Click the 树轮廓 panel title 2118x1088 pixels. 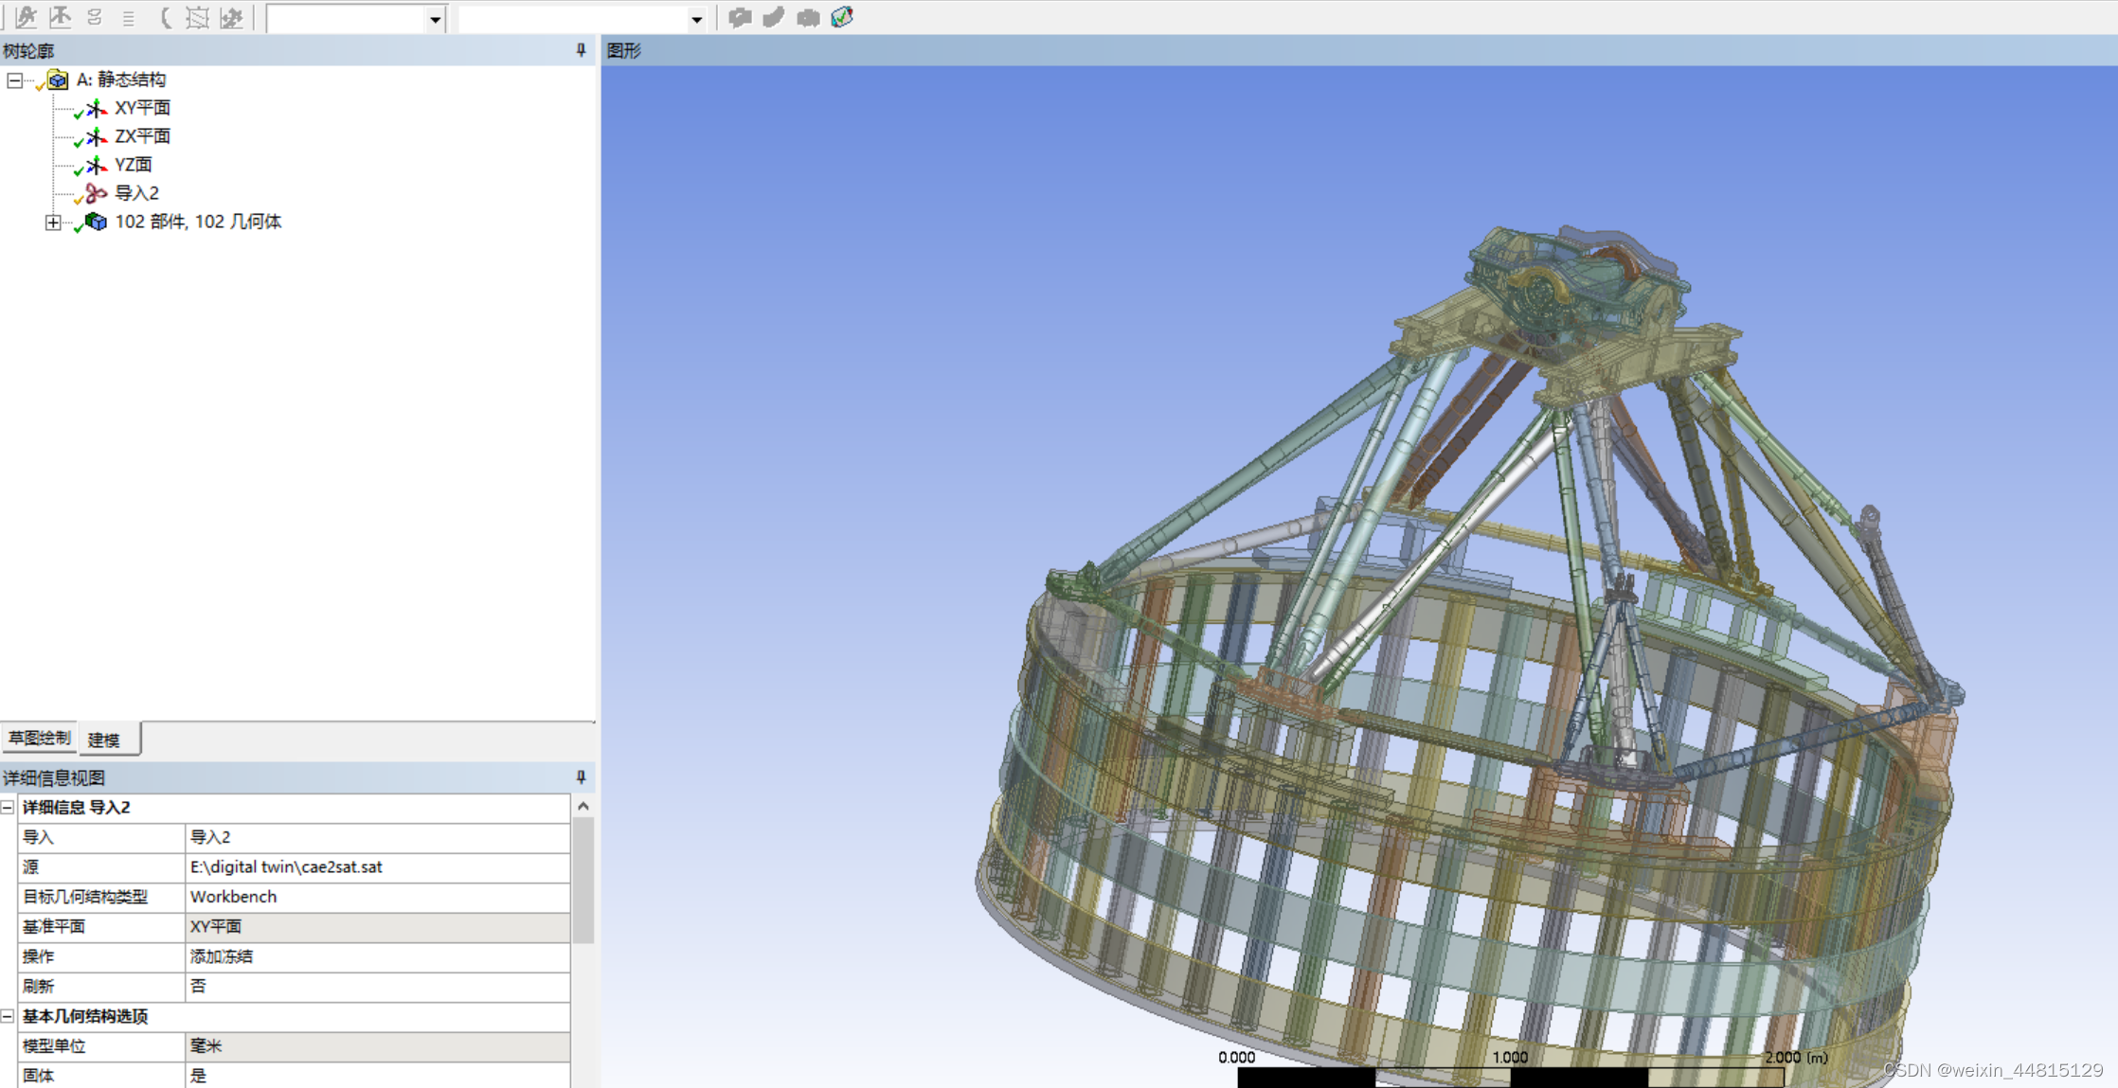[28, 50]
